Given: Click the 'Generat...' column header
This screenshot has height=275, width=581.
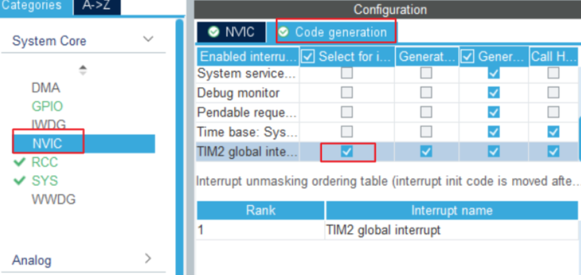Looking at the screenshot, I should click(x=427, y=57).
